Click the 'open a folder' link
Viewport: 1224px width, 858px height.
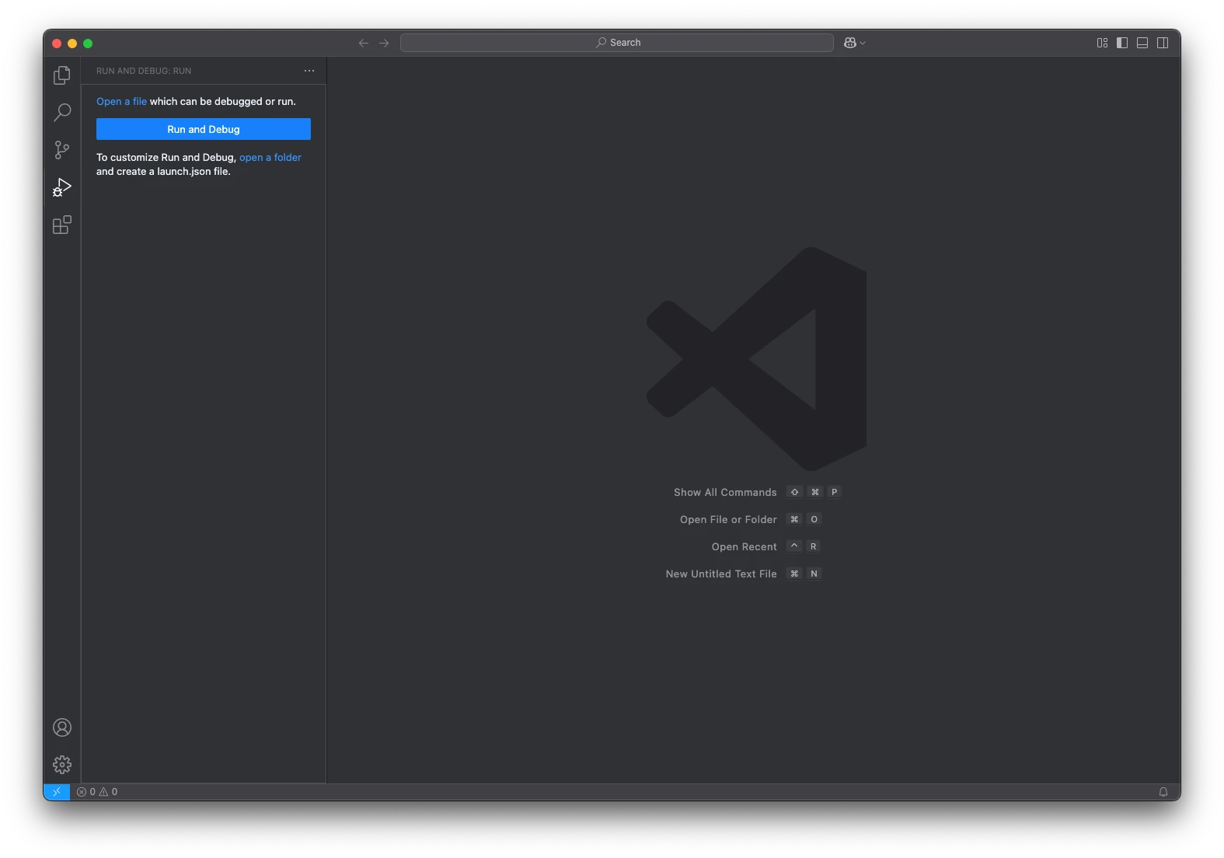[270, 158]
